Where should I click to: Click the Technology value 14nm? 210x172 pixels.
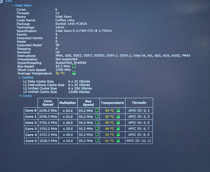tap(60, 27)
